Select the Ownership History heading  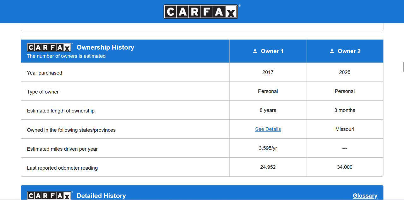(x=105, y=47)
